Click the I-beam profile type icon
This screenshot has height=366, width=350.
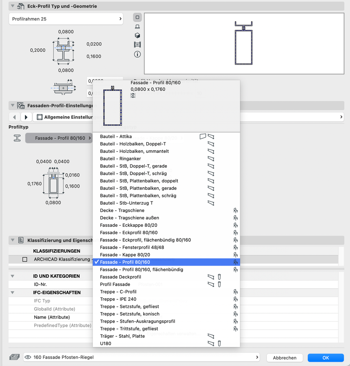[x=17, y=138]
